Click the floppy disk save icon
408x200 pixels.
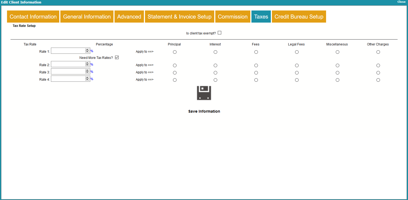click(204, 93)
